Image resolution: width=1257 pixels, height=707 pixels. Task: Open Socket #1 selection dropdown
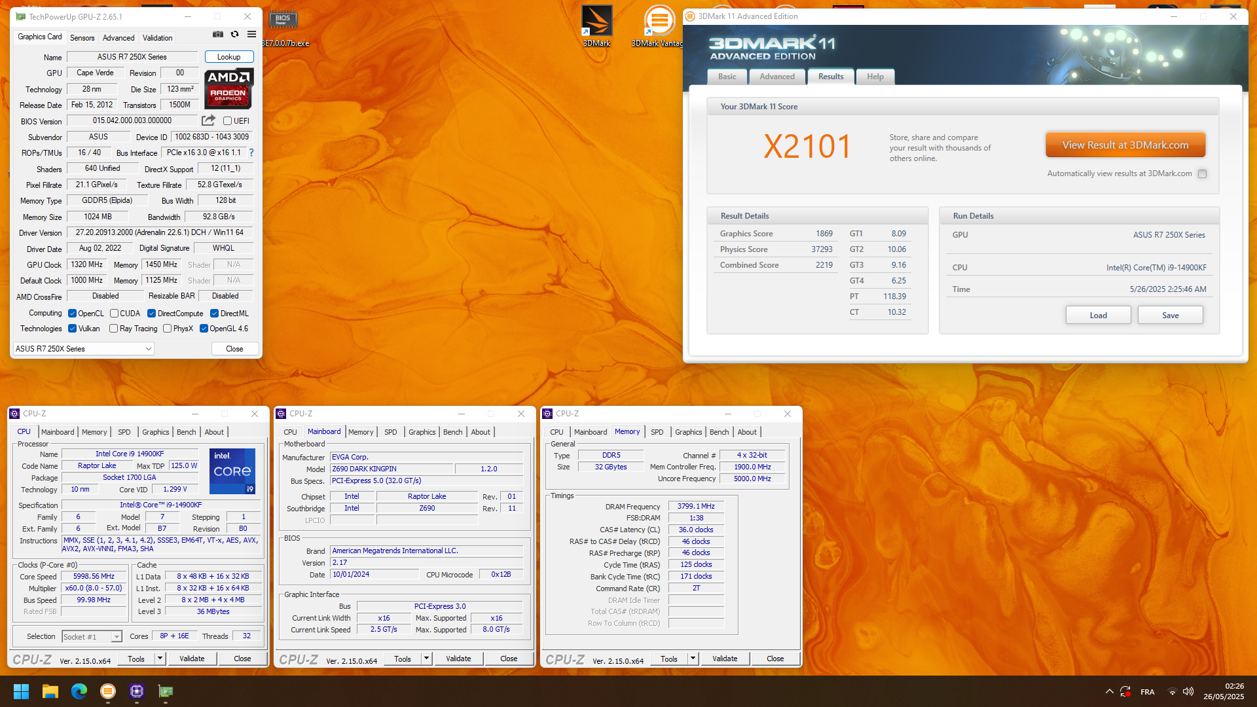pyautogui.click(x=92, y=637)
